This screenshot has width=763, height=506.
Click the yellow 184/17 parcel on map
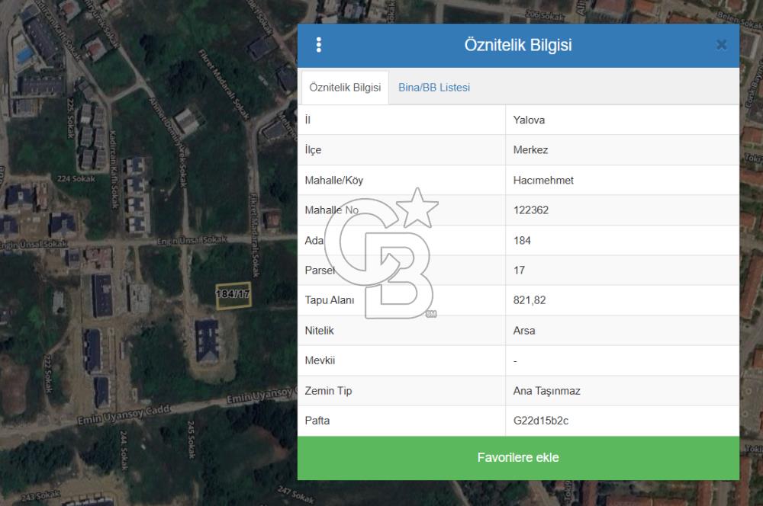coord(233,295)
